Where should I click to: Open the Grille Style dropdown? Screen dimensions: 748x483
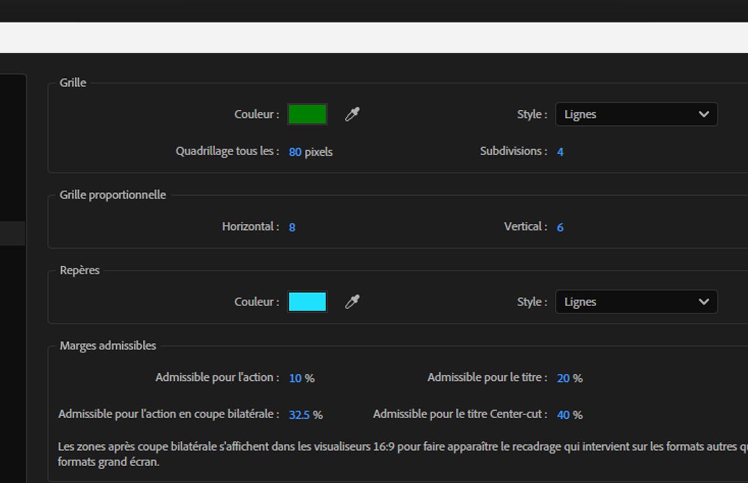[636, 115]
